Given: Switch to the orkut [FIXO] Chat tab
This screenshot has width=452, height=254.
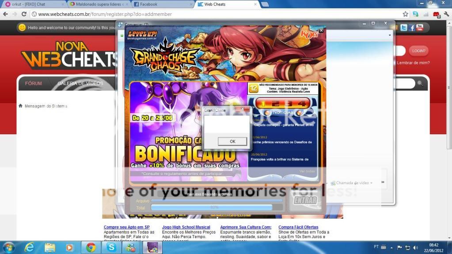Looking at the screenshot, I should pos(33,4).
